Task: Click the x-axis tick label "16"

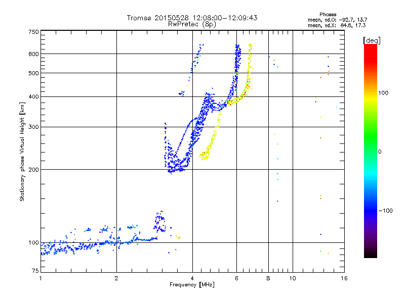Action: click(x=344, y=278)
